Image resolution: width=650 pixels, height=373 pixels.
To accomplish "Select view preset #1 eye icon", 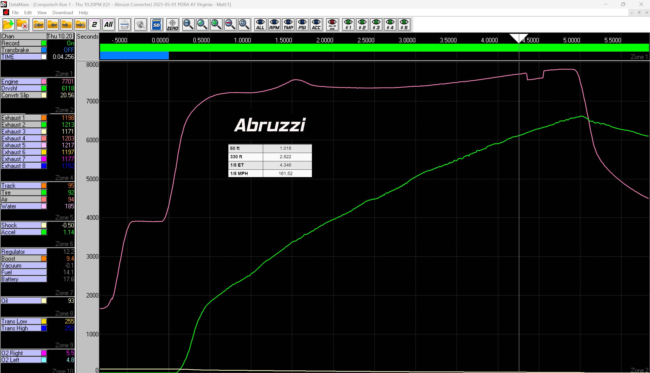I will (348, 25).
